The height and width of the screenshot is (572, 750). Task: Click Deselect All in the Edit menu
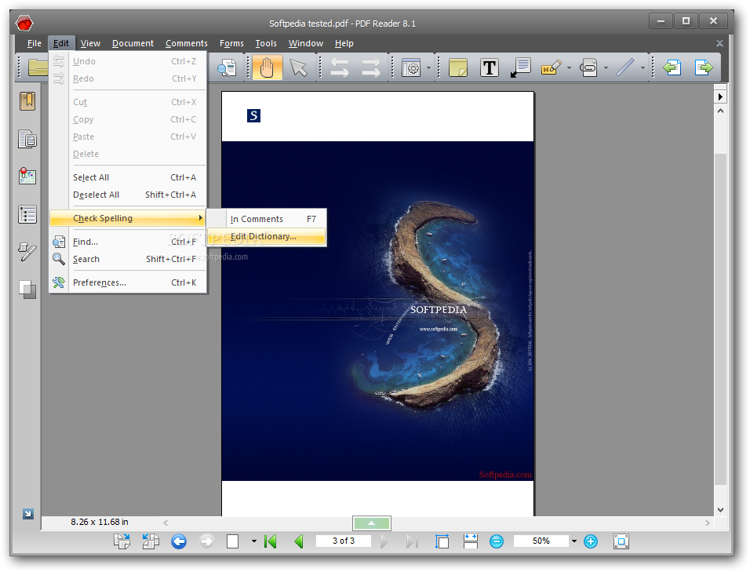(x=128, y=195)
